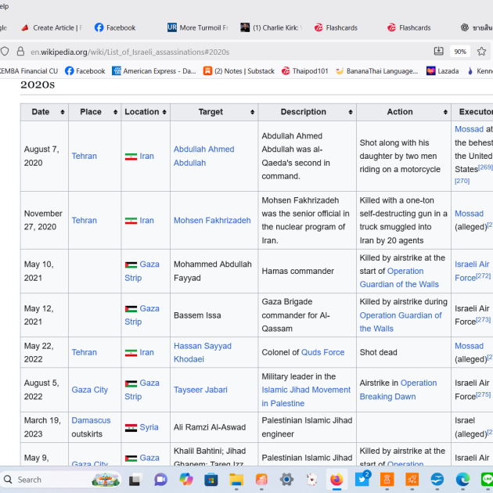The height and width of the screenshot is (493, 493).
Task: Click the bookmark star in address bar
Action: pyautogui.click(x=482, y=52)
